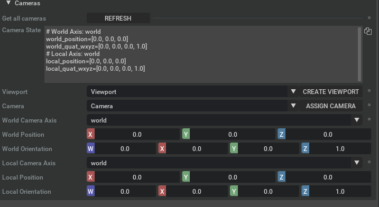Expand the World Camera Axis dropdown
The width and height of the screenshot is (379, 207).
356,120
